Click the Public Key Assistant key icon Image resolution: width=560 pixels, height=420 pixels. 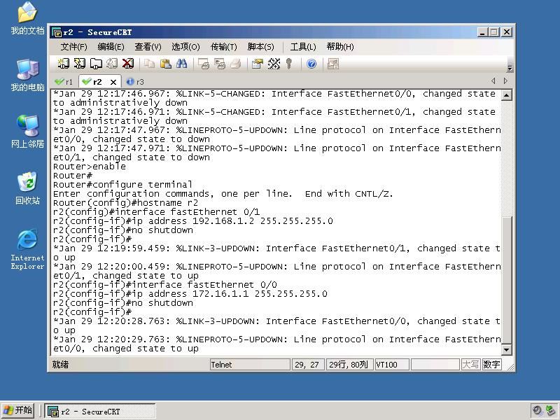[289, 64]
